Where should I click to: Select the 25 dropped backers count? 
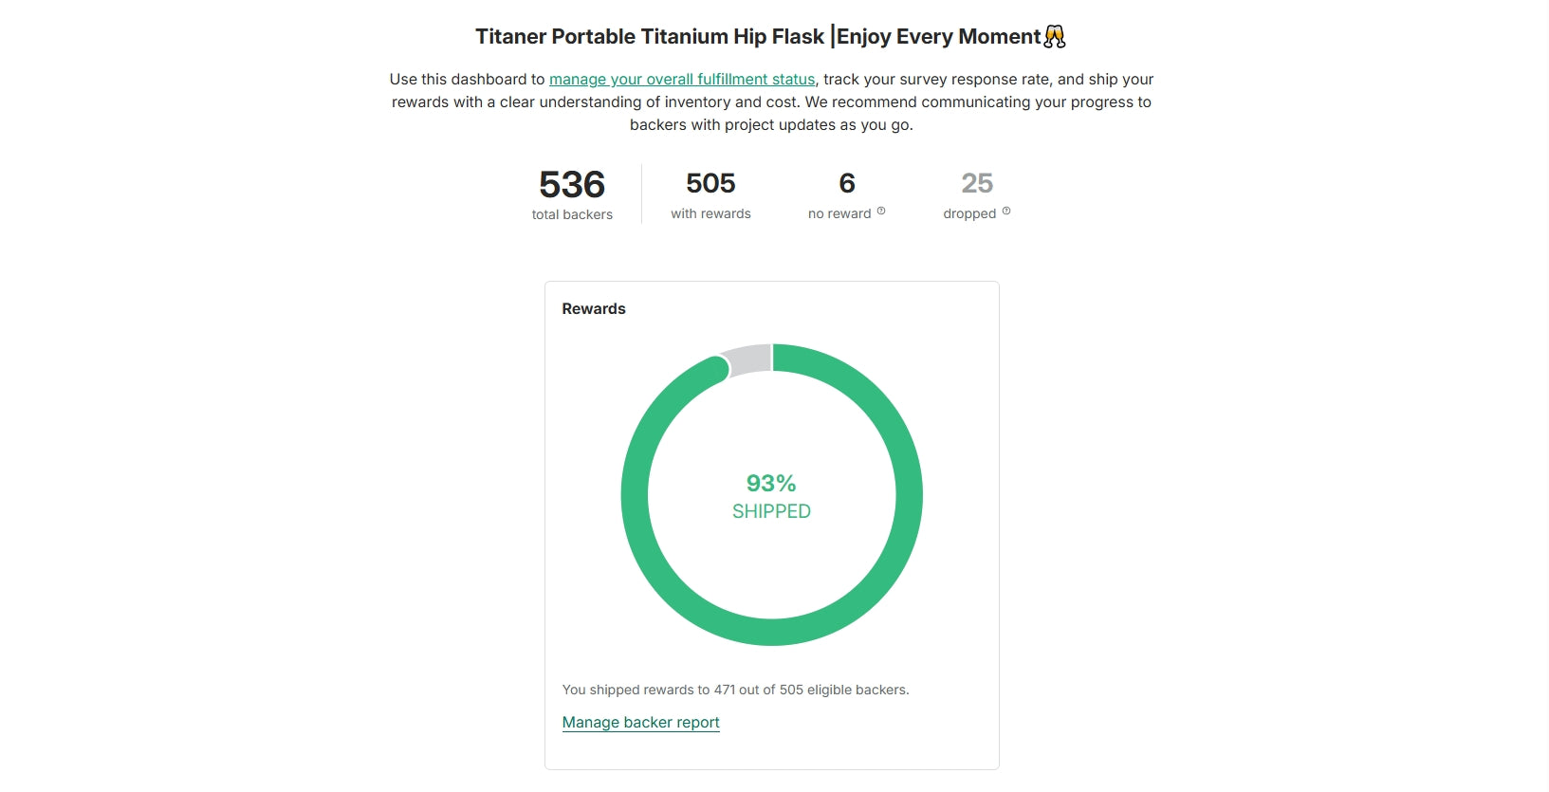coord(977,183)
